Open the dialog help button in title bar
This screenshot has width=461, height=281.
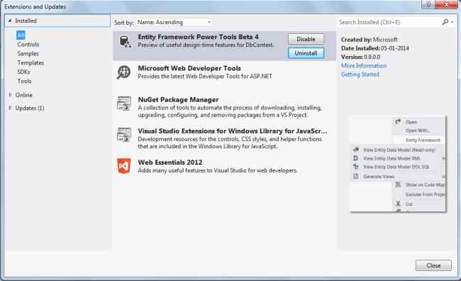(x=428, y=4)
